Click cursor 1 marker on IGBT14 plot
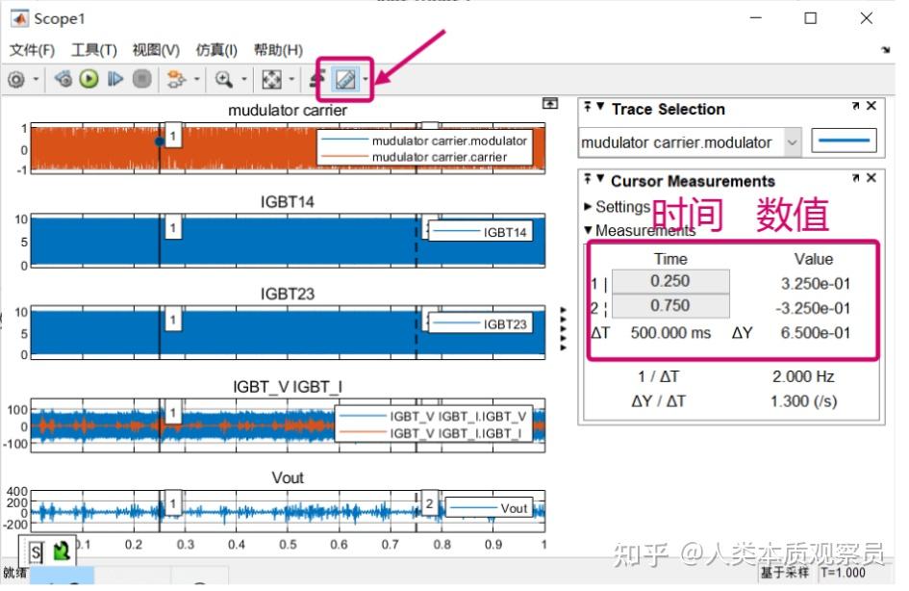Viewport: 909px width, 591px height. [x=173, y=228]
